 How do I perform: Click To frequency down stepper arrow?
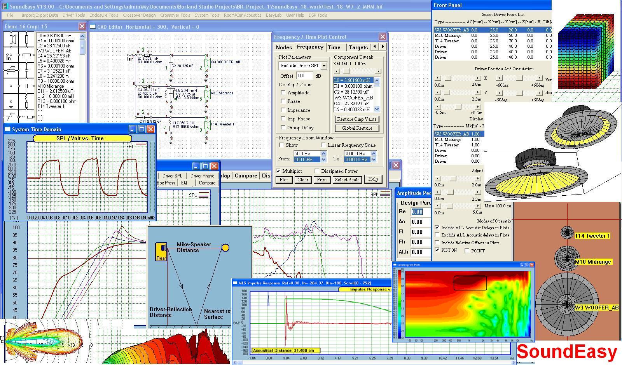pyautogui.click(x=374, y=159)
